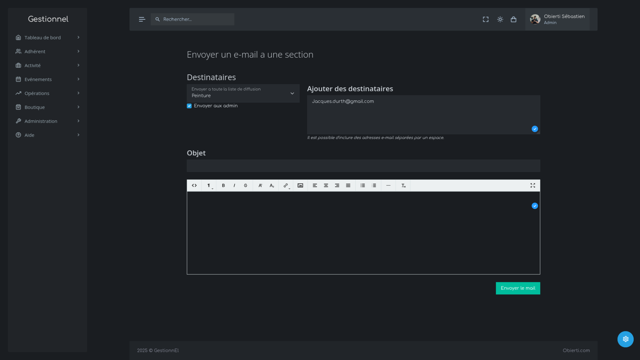Image resolution: width=640 pixels, height=360 pixels.
Task: Insert a horizontal line
Action: (388, 186)
